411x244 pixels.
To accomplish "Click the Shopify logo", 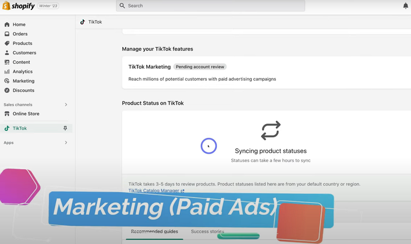I will tap(18, 6).
